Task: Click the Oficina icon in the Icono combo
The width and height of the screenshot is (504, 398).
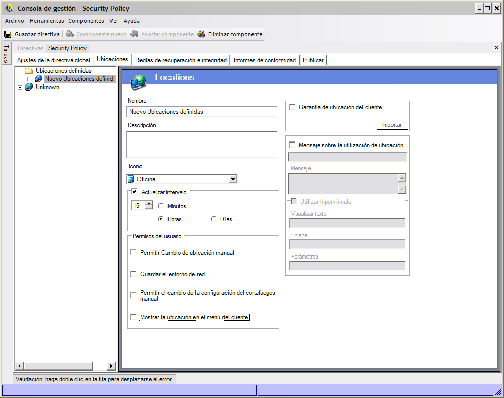Action: pos(131,179)
